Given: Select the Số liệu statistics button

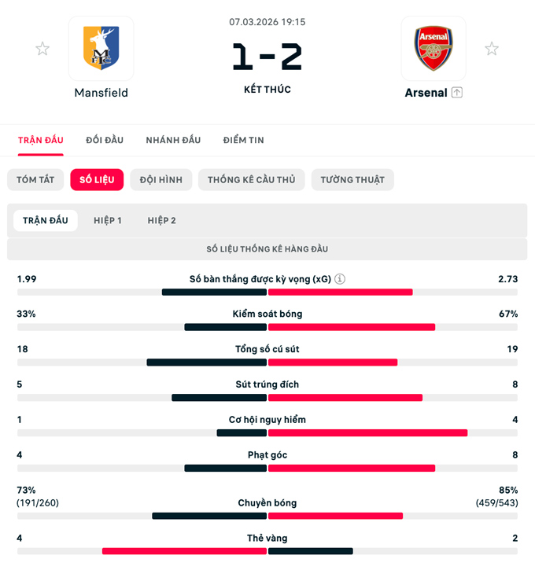Looking at the screenshot, I should pos(97,180).
